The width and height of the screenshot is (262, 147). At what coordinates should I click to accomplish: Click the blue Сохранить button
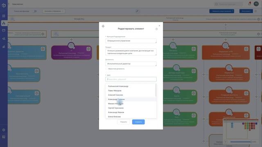138,122
